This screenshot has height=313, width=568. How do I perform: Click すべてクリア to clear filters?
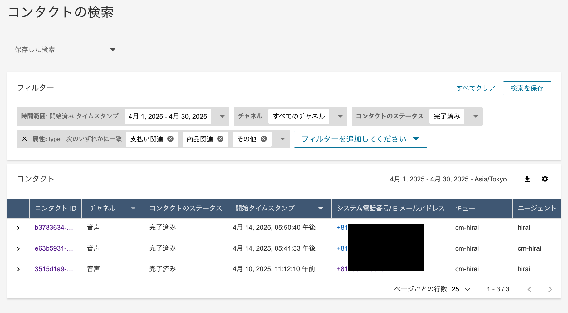(476, 88)
